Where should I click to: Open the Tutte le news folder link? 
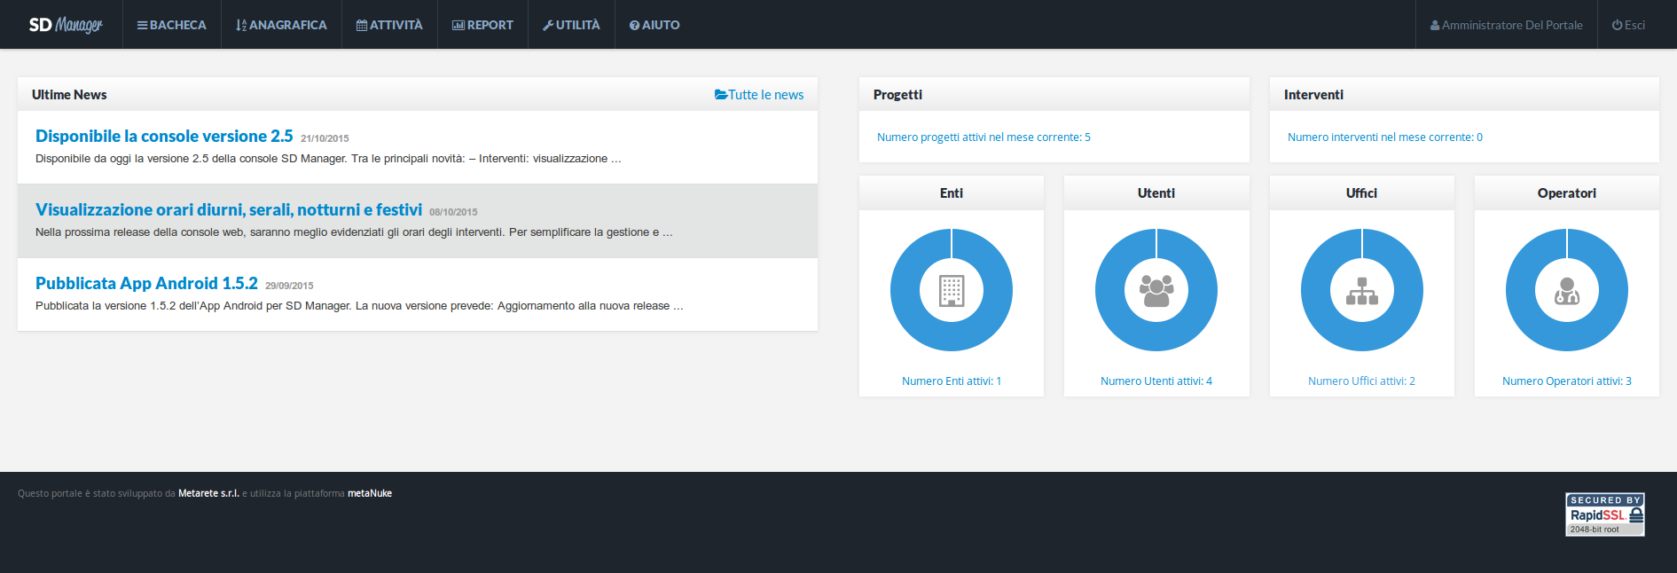759,95
